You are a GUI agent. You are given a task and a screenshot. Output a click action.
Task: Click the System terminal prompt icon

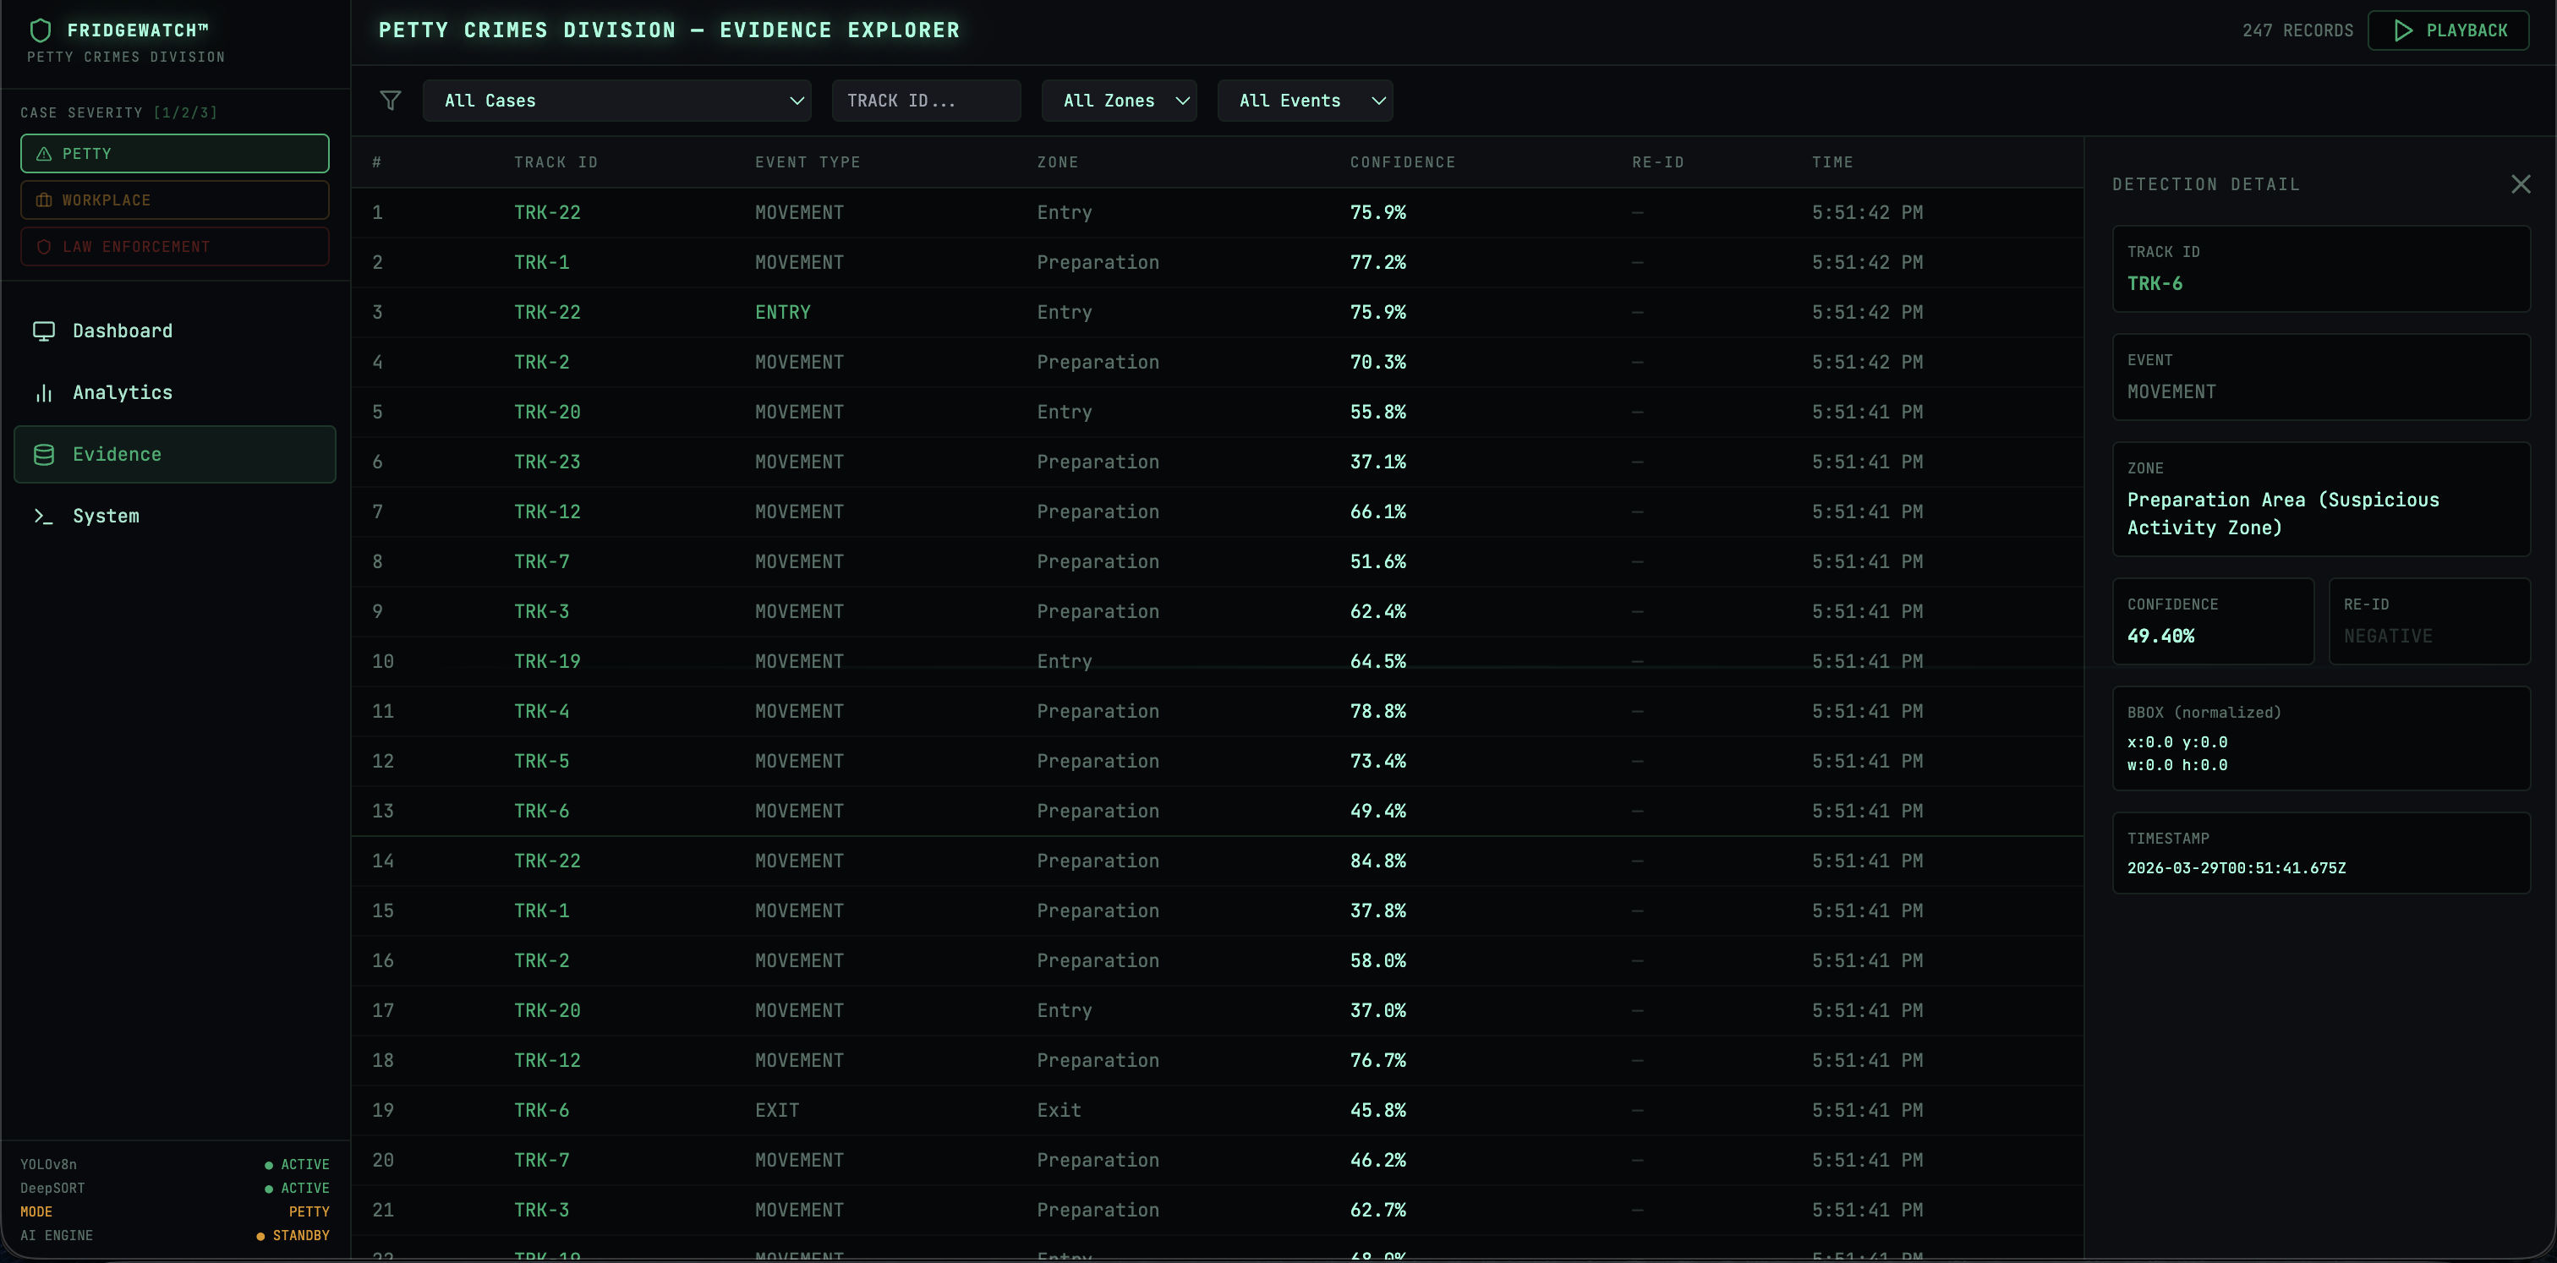[x=44, y=516]
